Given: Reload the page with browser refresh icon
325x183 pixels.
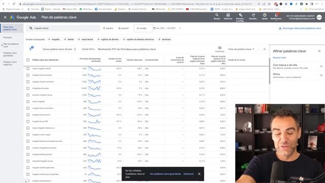Looking at the screenshot, I should (14, 4).
